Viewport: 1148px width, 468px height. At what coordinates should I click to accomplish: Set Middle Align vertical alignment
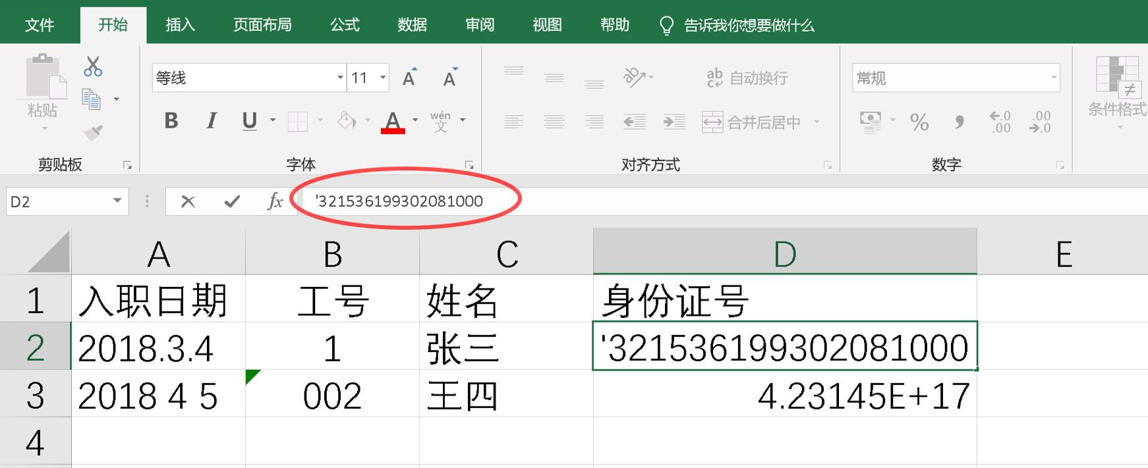[554, 78]
